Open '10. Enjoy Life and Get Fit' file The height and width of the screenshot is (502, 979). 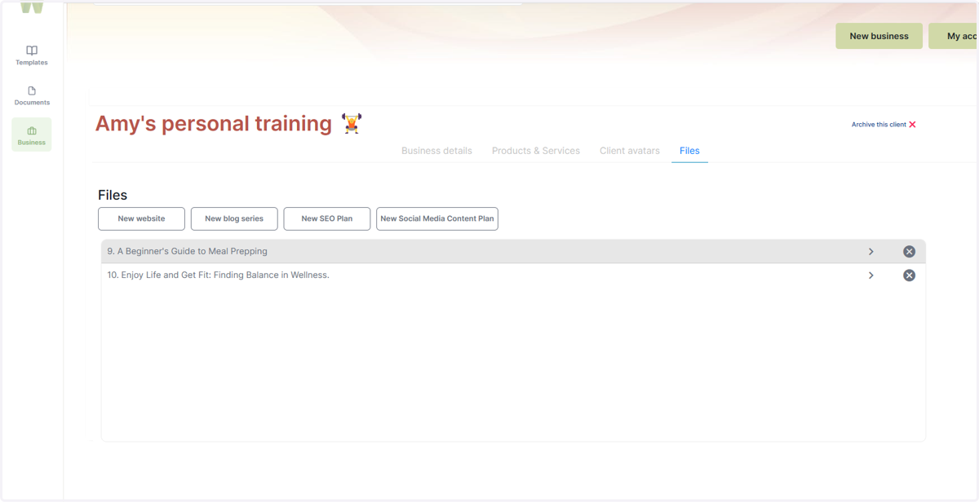(x=513, y=275)
